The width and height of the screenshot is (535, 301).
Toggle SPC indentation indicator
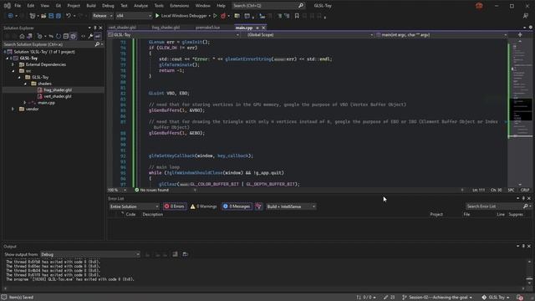click(511, 190)
